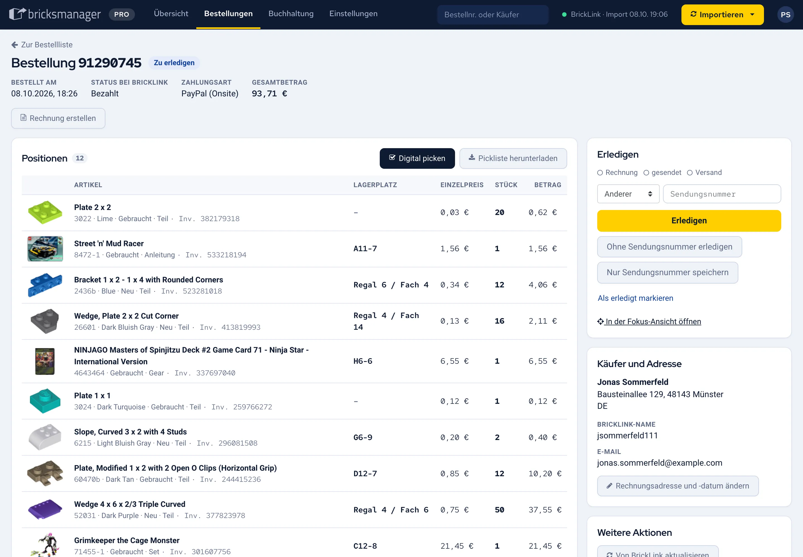Open the Buchhaltung tab

tap(291, 14)
